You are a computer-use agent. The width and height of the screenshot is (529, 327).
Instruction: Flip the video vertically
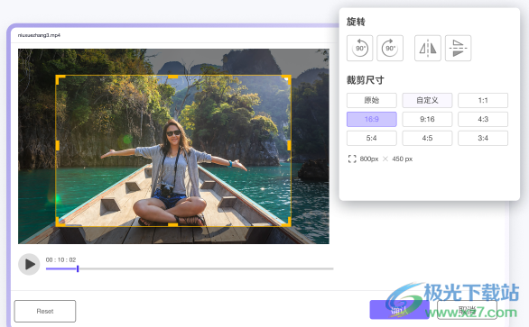tap(459, 48)
